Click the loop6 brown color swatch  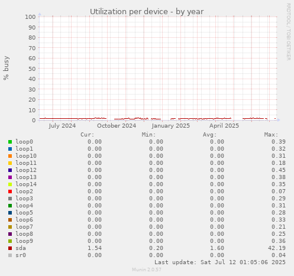10,220
